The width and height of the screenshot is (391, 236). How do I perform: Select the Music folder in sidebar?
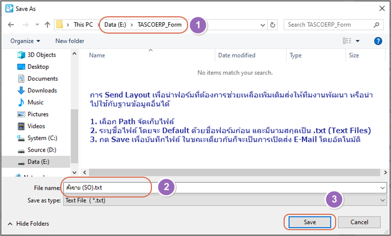click(x=35, y=102)
